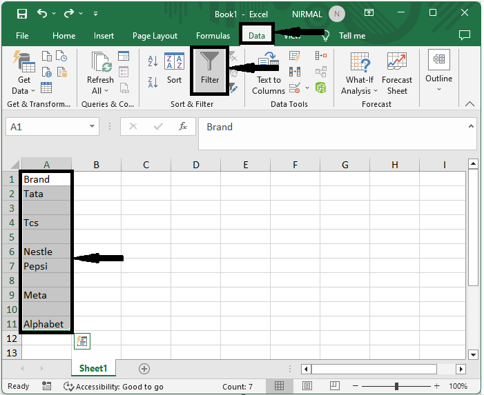484x395 pixels.
Task: Open the Sort dialog button
Action: click(x=174, y=68)
